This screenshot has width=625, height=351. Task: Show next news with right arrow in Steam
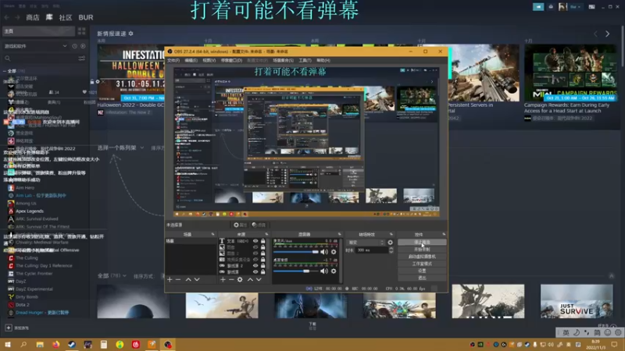coord(608,34)
